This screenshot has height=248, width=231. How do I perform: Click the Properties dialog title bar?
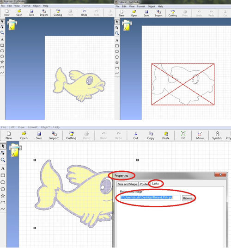click(x=164, y=175)
